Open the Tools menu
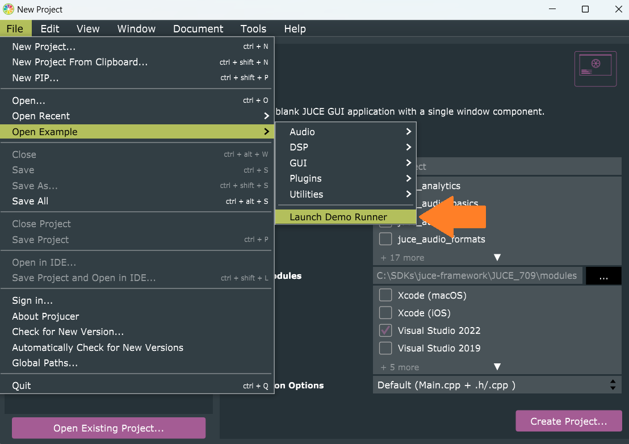This screenshot has height=444, width=629. click(x=253, y=29)
